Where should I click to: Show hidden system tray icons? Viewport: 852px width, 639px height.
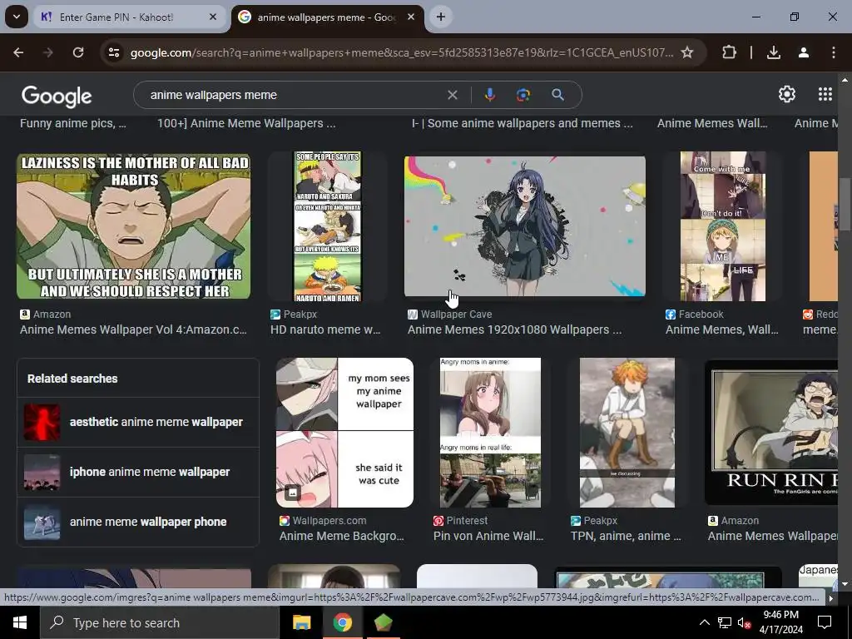(x=704, y=622)
